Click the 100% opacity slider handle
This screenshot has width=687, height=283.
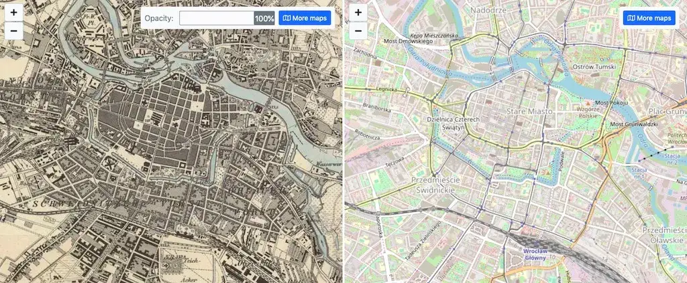click(x=264, y=18)
